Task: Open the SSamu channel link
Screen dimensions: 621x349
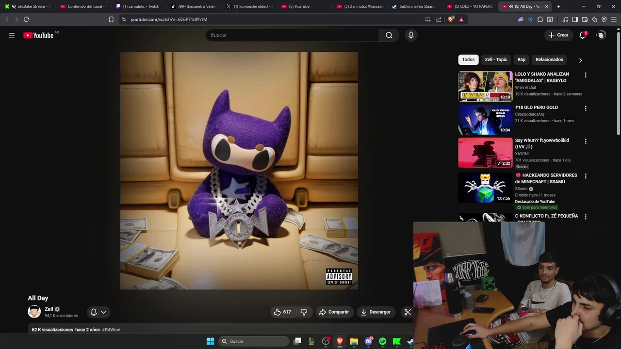Action: point(521,189)
